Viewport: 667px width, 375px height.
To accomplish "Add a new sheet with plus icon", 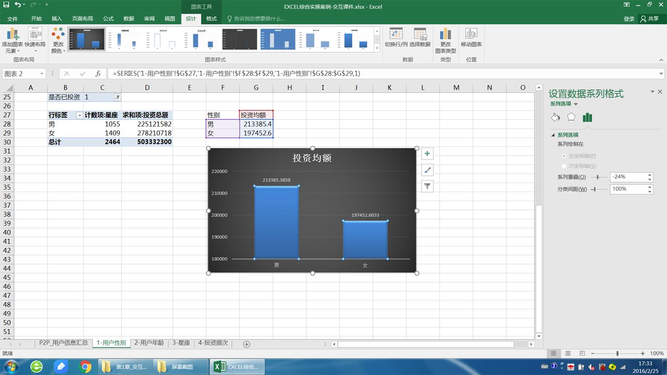I will click(246, 344).
